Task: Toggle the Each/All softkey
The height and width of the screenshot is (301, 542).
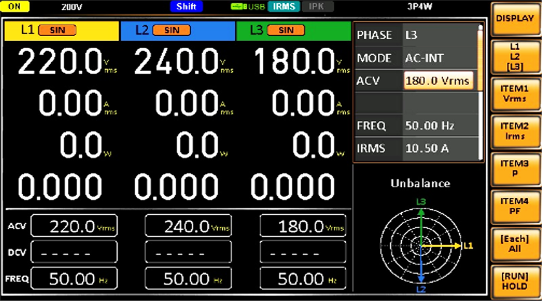Action: click(514, 244)
